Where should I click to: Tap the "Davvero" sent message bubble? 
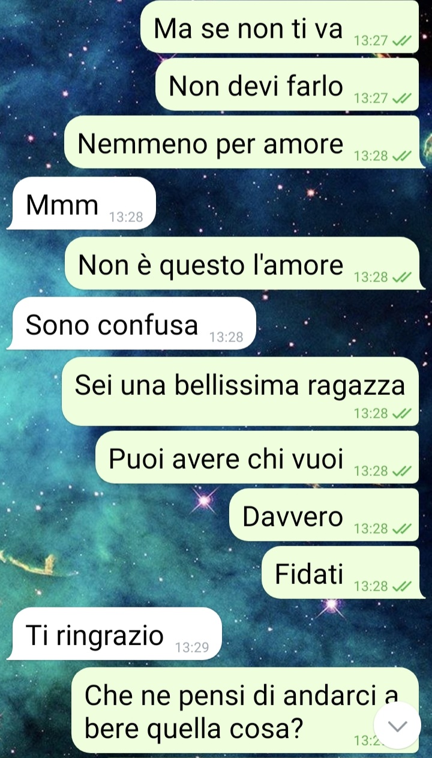point(324,514)
